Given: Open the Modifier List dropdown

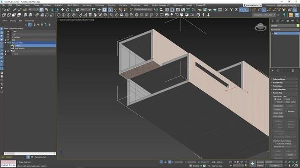Looking at the screenshot, I should pyautogui.click(x=285, y=29).
